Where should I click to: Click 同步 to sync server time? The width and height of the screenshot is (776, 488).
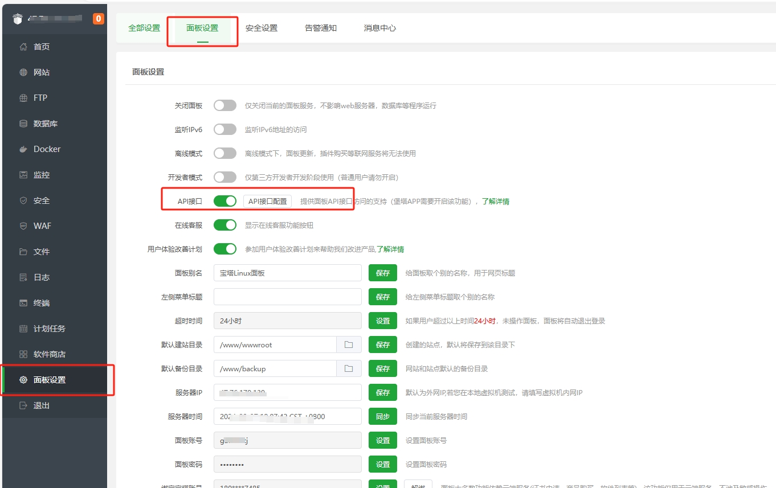point(383,416)
